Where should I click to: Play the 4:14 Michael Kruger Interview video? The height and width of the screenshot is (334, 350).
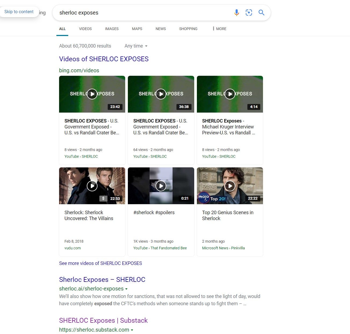[x=230, y=94]
